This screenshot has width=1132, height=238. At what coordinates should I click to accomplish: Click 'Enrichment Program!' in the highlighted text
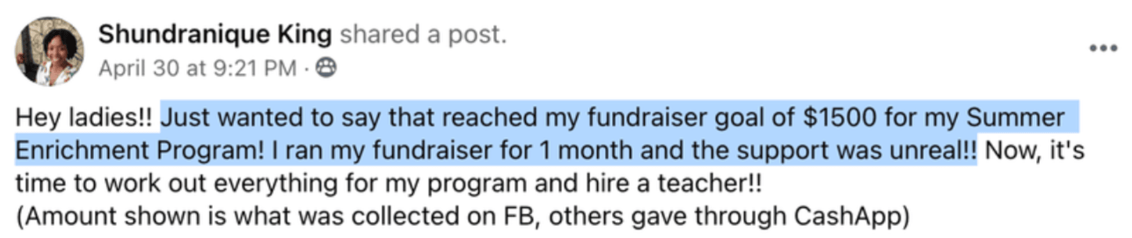(139, 151)
